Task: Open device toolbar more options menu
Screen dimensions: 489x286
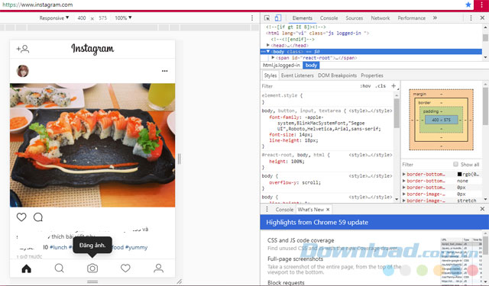Action: pos(252,18)
